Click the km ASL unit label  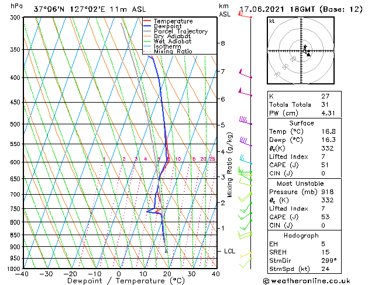225,10
